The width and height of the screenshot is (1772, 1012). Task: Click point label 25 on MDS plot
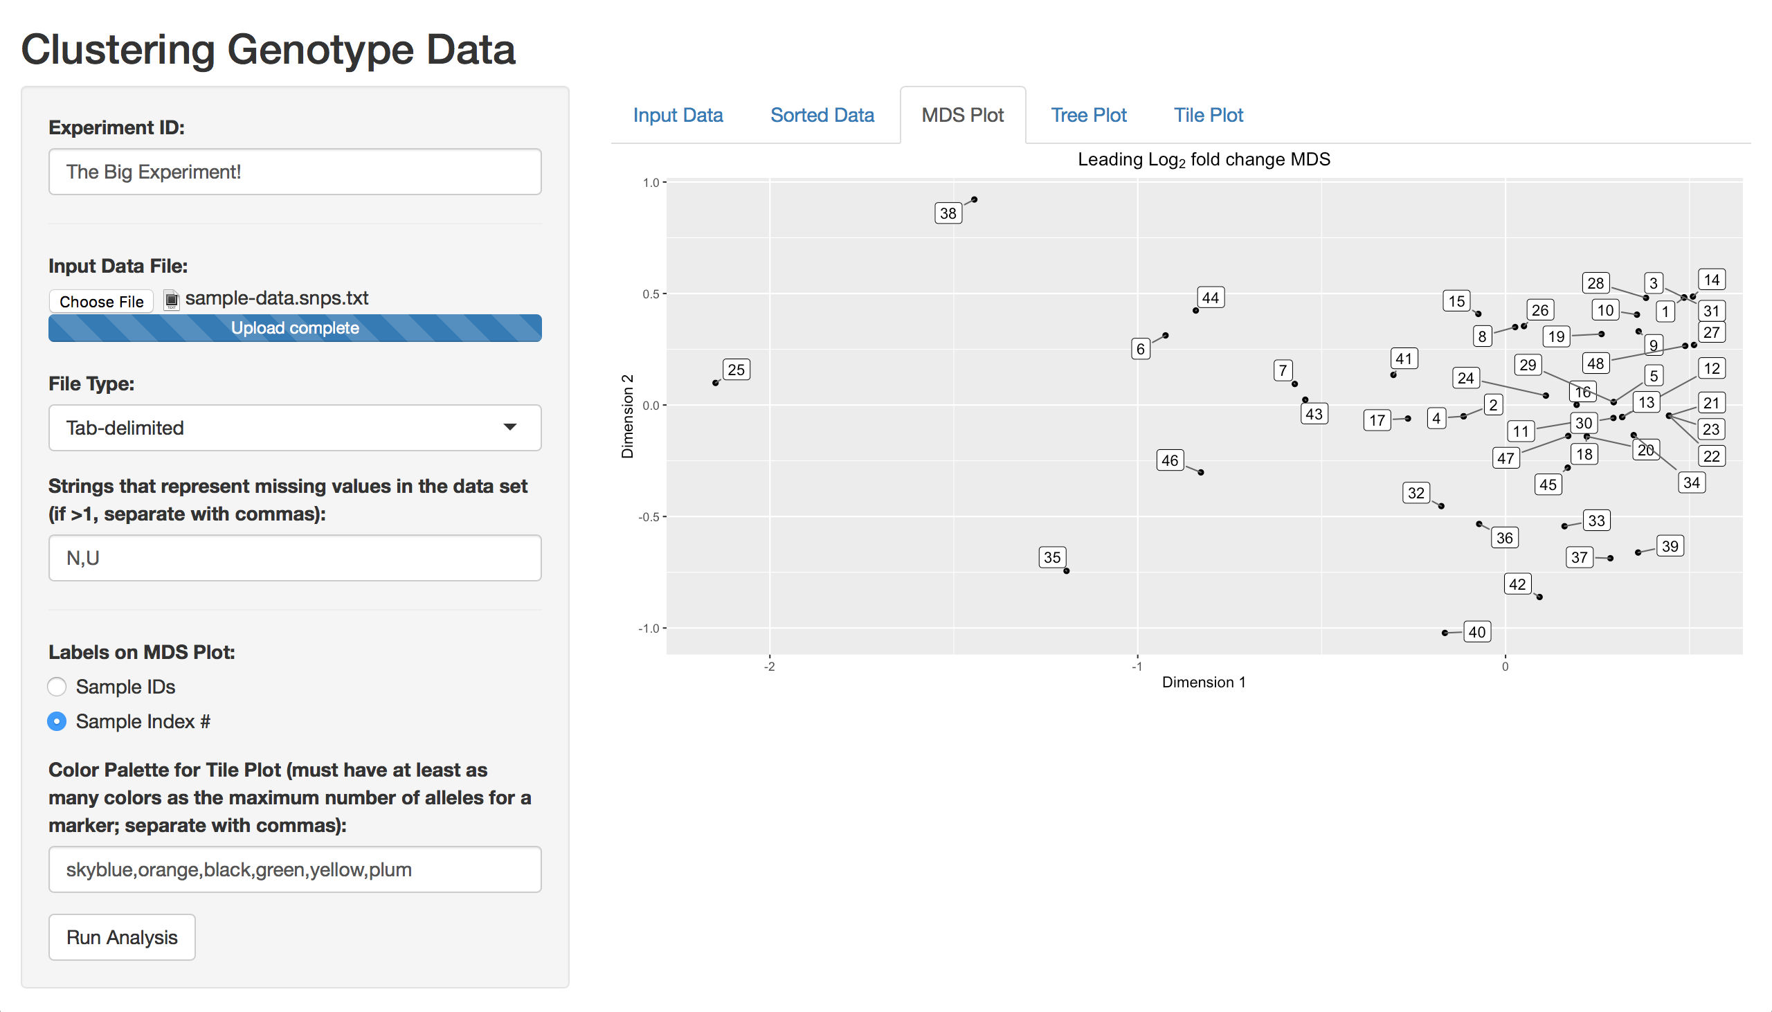click(x=736, y=370)
